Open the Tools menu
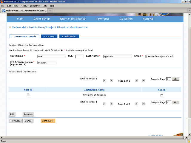191x143 pixels. (x=45, y=6)
